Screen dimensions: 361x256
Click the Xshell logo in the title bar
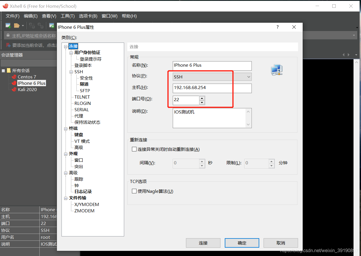(5, 6)
